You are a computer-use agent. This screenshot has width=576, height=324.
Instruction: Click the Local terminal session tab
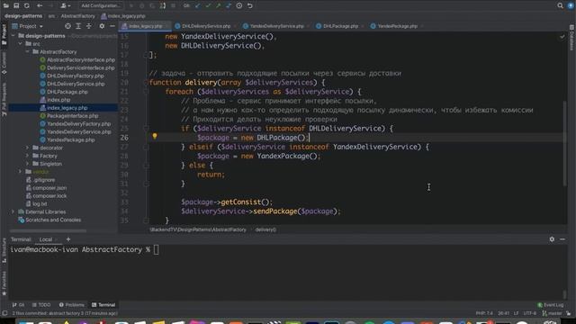46,239
